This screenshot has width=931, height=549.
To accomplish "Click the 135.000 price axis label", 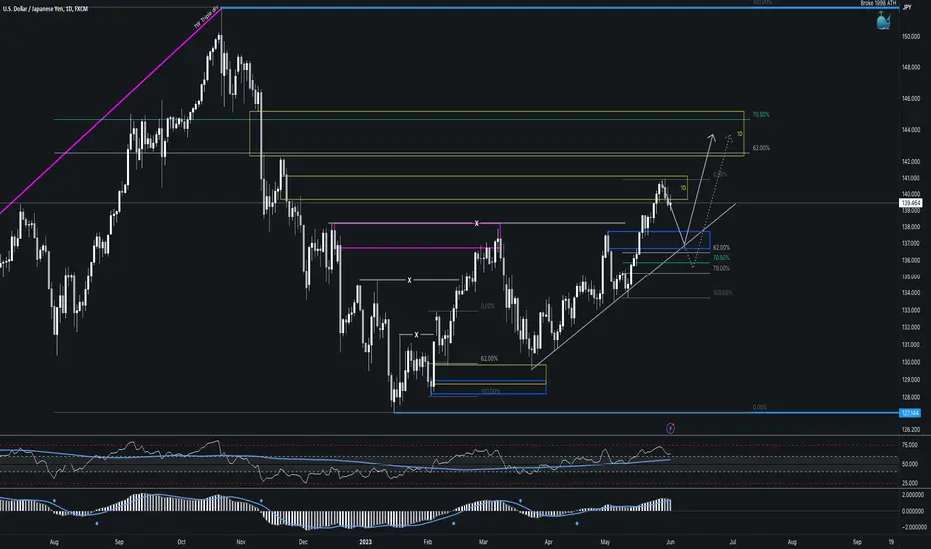I will pyautogui.click(x=911, y=277).
